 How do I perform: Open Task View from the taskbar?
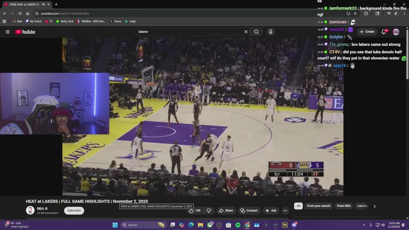click(x=172, y=225)
